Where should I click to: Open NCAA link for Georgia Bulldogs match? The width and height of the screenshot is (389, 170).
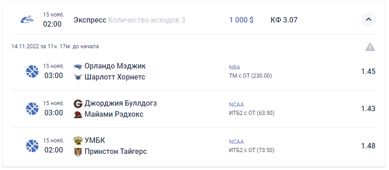point(237,105)
